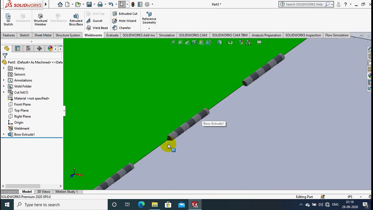This screenshot has width=373, height=210.
Task: Open the Hole Wizard
Action: tap(124, 21)
